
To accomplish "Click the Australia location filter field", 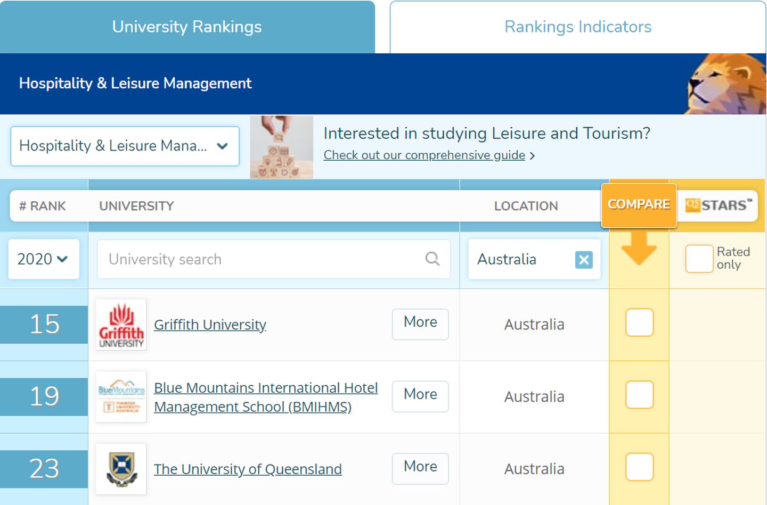I will pyautogui.click(x=534, y=259).
